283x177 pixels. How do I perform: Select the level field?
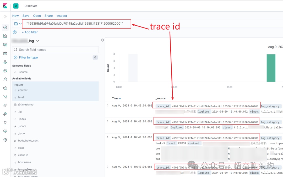pos(21,97)
